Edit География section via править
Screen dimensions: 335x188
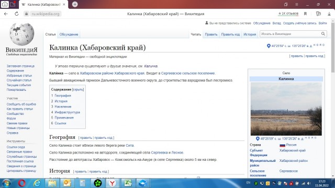click(86, 138)
